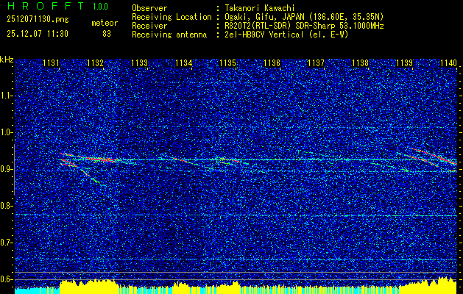Click the Ogaki, Gifu, JAPAN location text

(x=304, y=17)
